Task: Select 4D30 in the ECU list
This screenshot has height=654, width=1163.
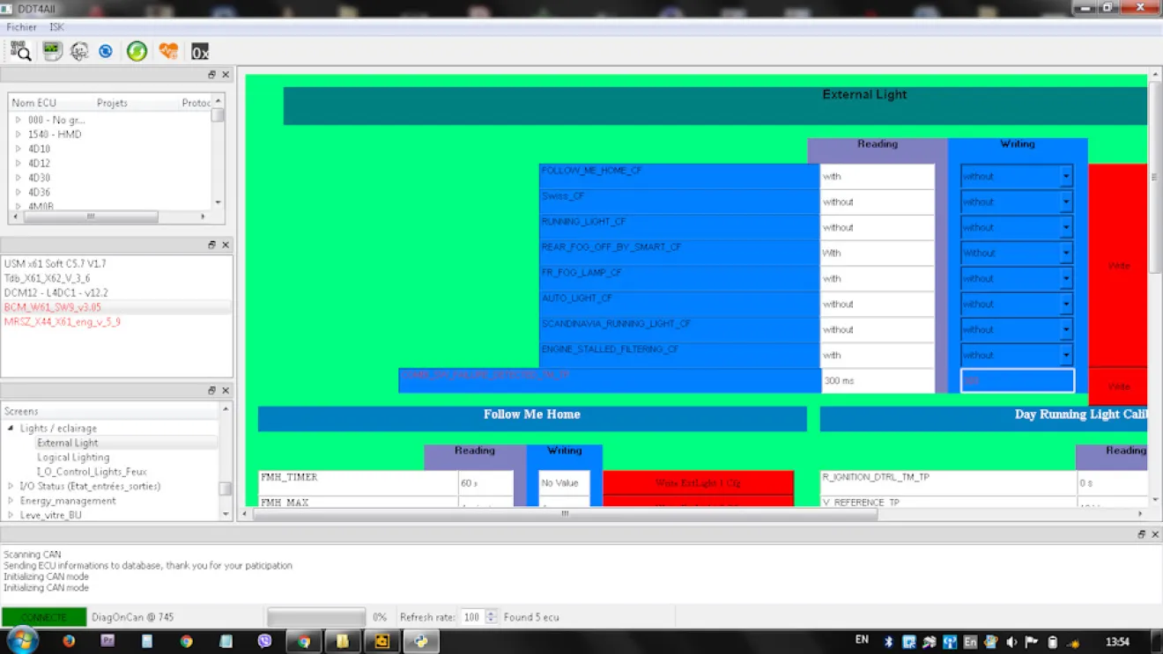Action: (39, 178)
